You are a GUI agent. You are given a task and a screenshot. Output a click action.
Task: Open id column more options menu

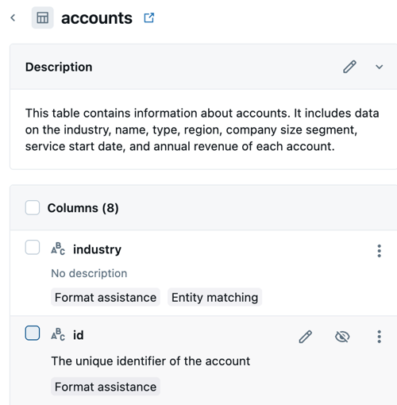click(x=379, y=337)
